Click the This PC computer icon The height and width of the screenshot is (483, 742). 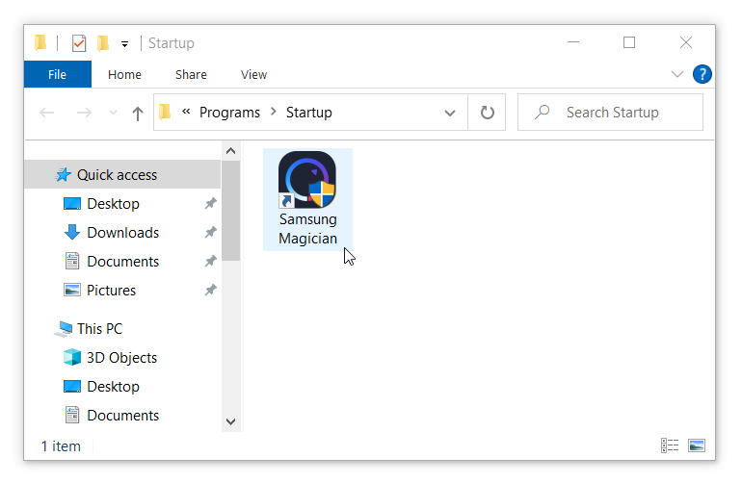pyautogui.click(x=64, y=329)
